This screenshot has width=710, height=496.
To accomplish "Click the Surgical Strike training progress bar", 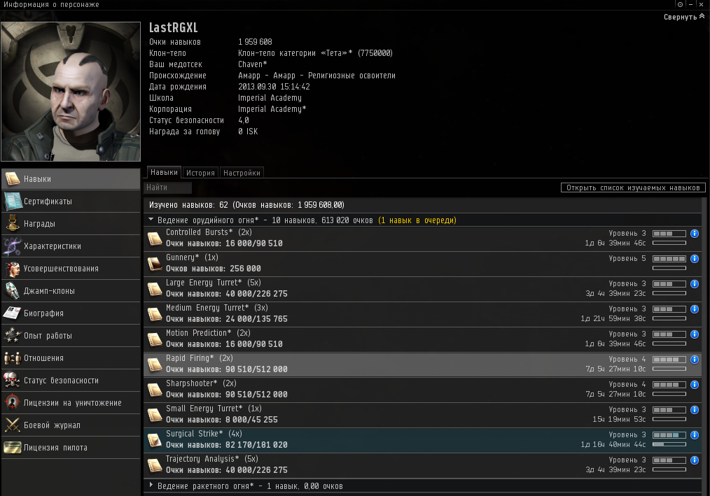I will pos(669,444).
